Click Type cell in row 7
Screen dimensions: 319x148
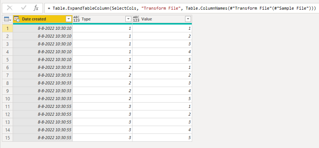tap(102, 75)
